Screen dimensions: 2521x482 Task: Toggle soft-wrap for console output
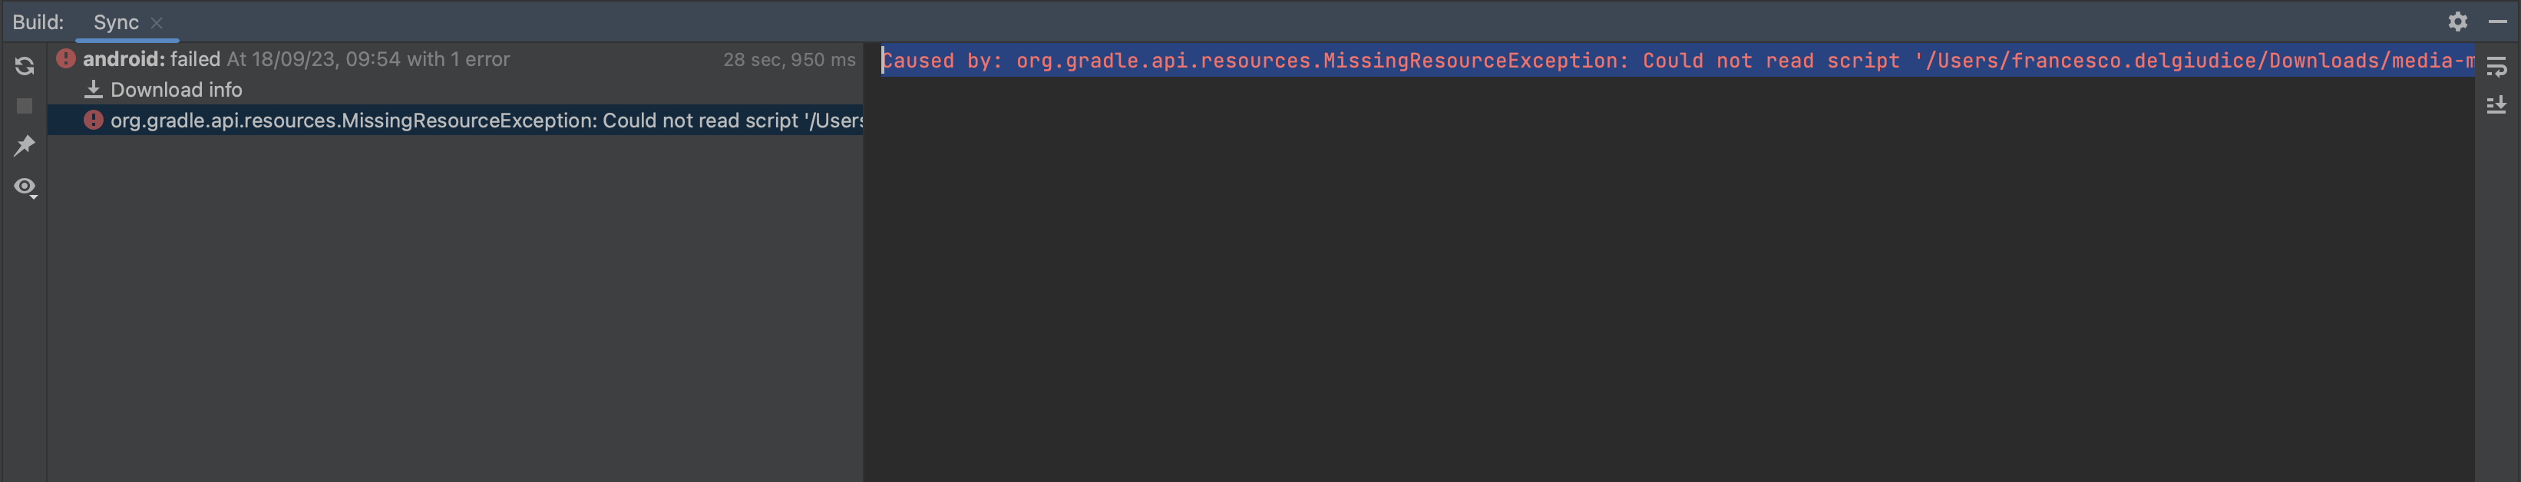point(2496,67)
